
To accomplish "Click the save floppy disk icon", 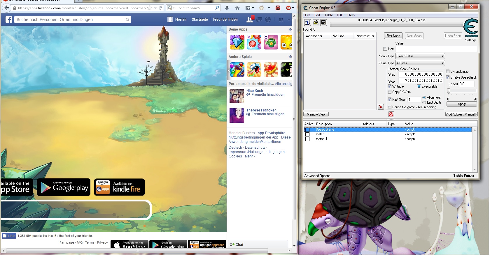I will pos(323,22).
